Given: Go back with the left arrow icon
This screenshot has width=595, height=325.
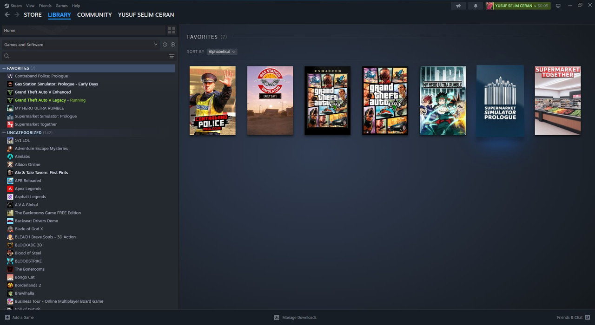Looking at the screenshot, I should click(x=7, y=15).
